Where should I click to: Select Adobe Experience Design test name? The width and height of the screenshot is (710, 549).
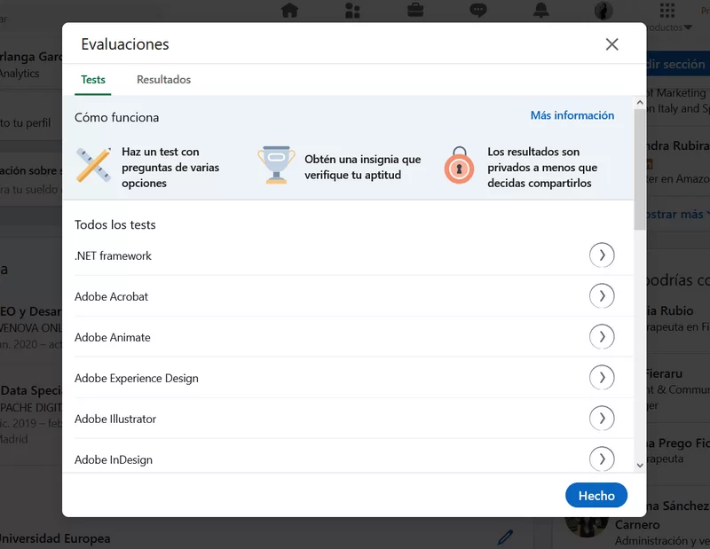point(137,378)
